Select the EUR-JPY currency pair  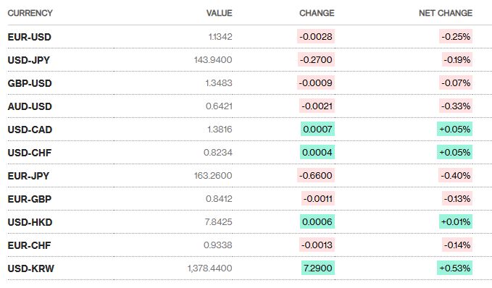click(x=28, y=176)
